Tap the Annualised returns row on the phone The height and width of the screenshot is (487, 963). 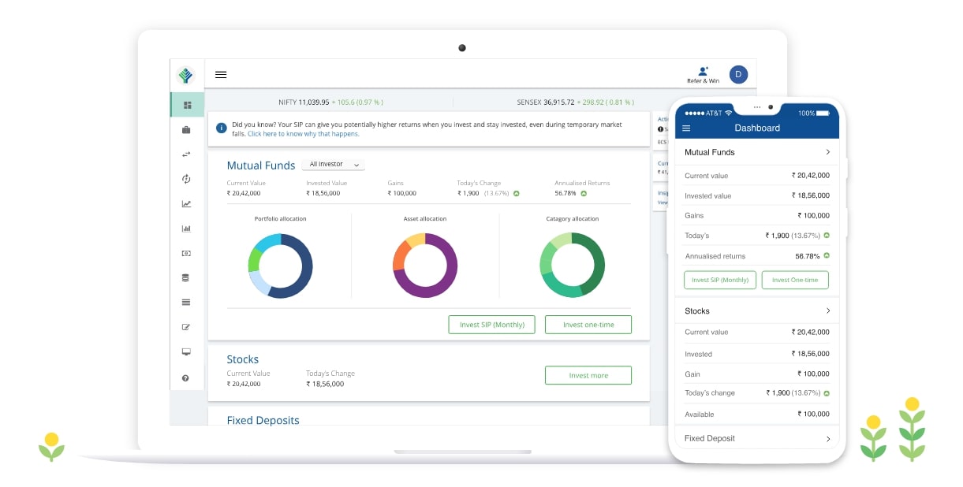point(757,256)
